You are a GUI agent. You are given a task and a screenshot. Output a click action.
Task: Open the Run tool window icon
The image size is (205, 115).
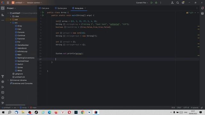tap(3, 87)
